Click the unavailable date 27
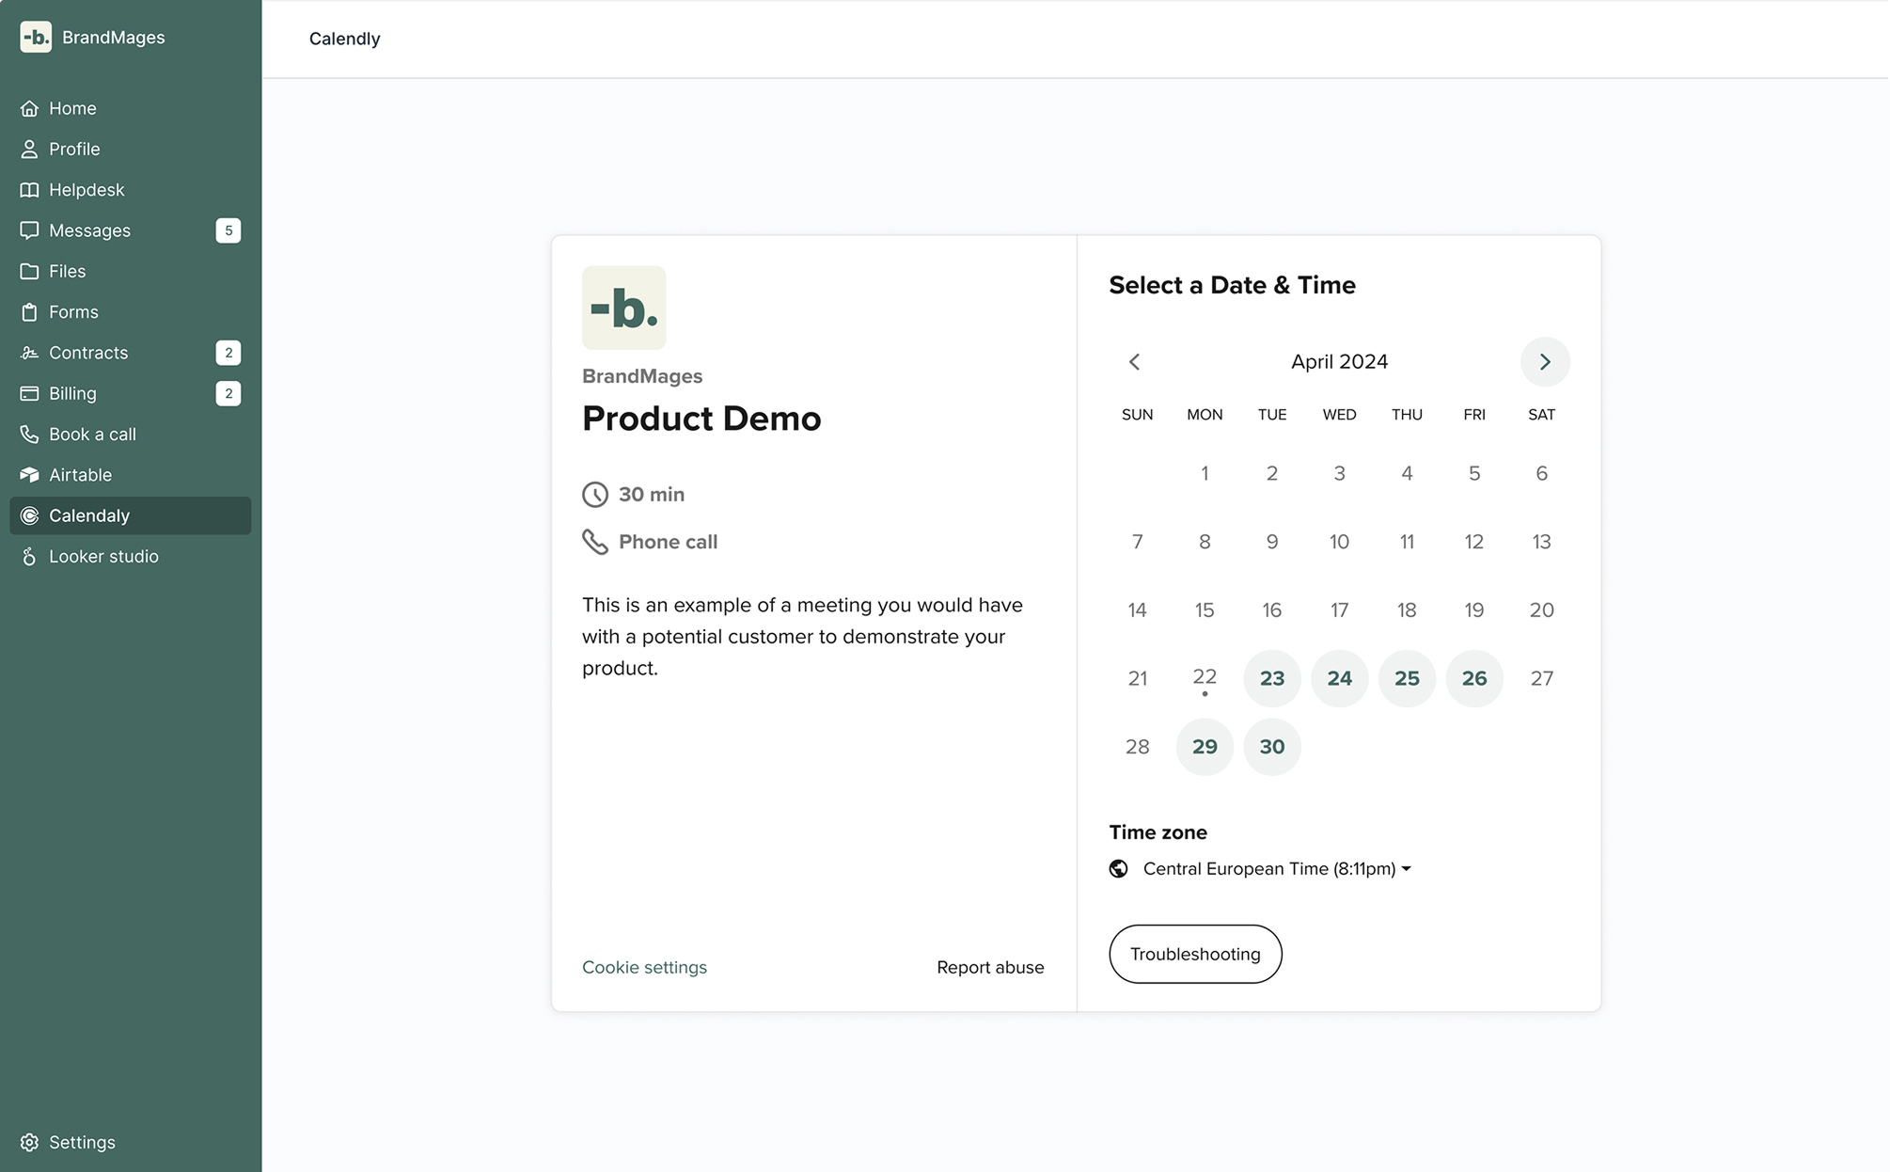 [1541, 678]
